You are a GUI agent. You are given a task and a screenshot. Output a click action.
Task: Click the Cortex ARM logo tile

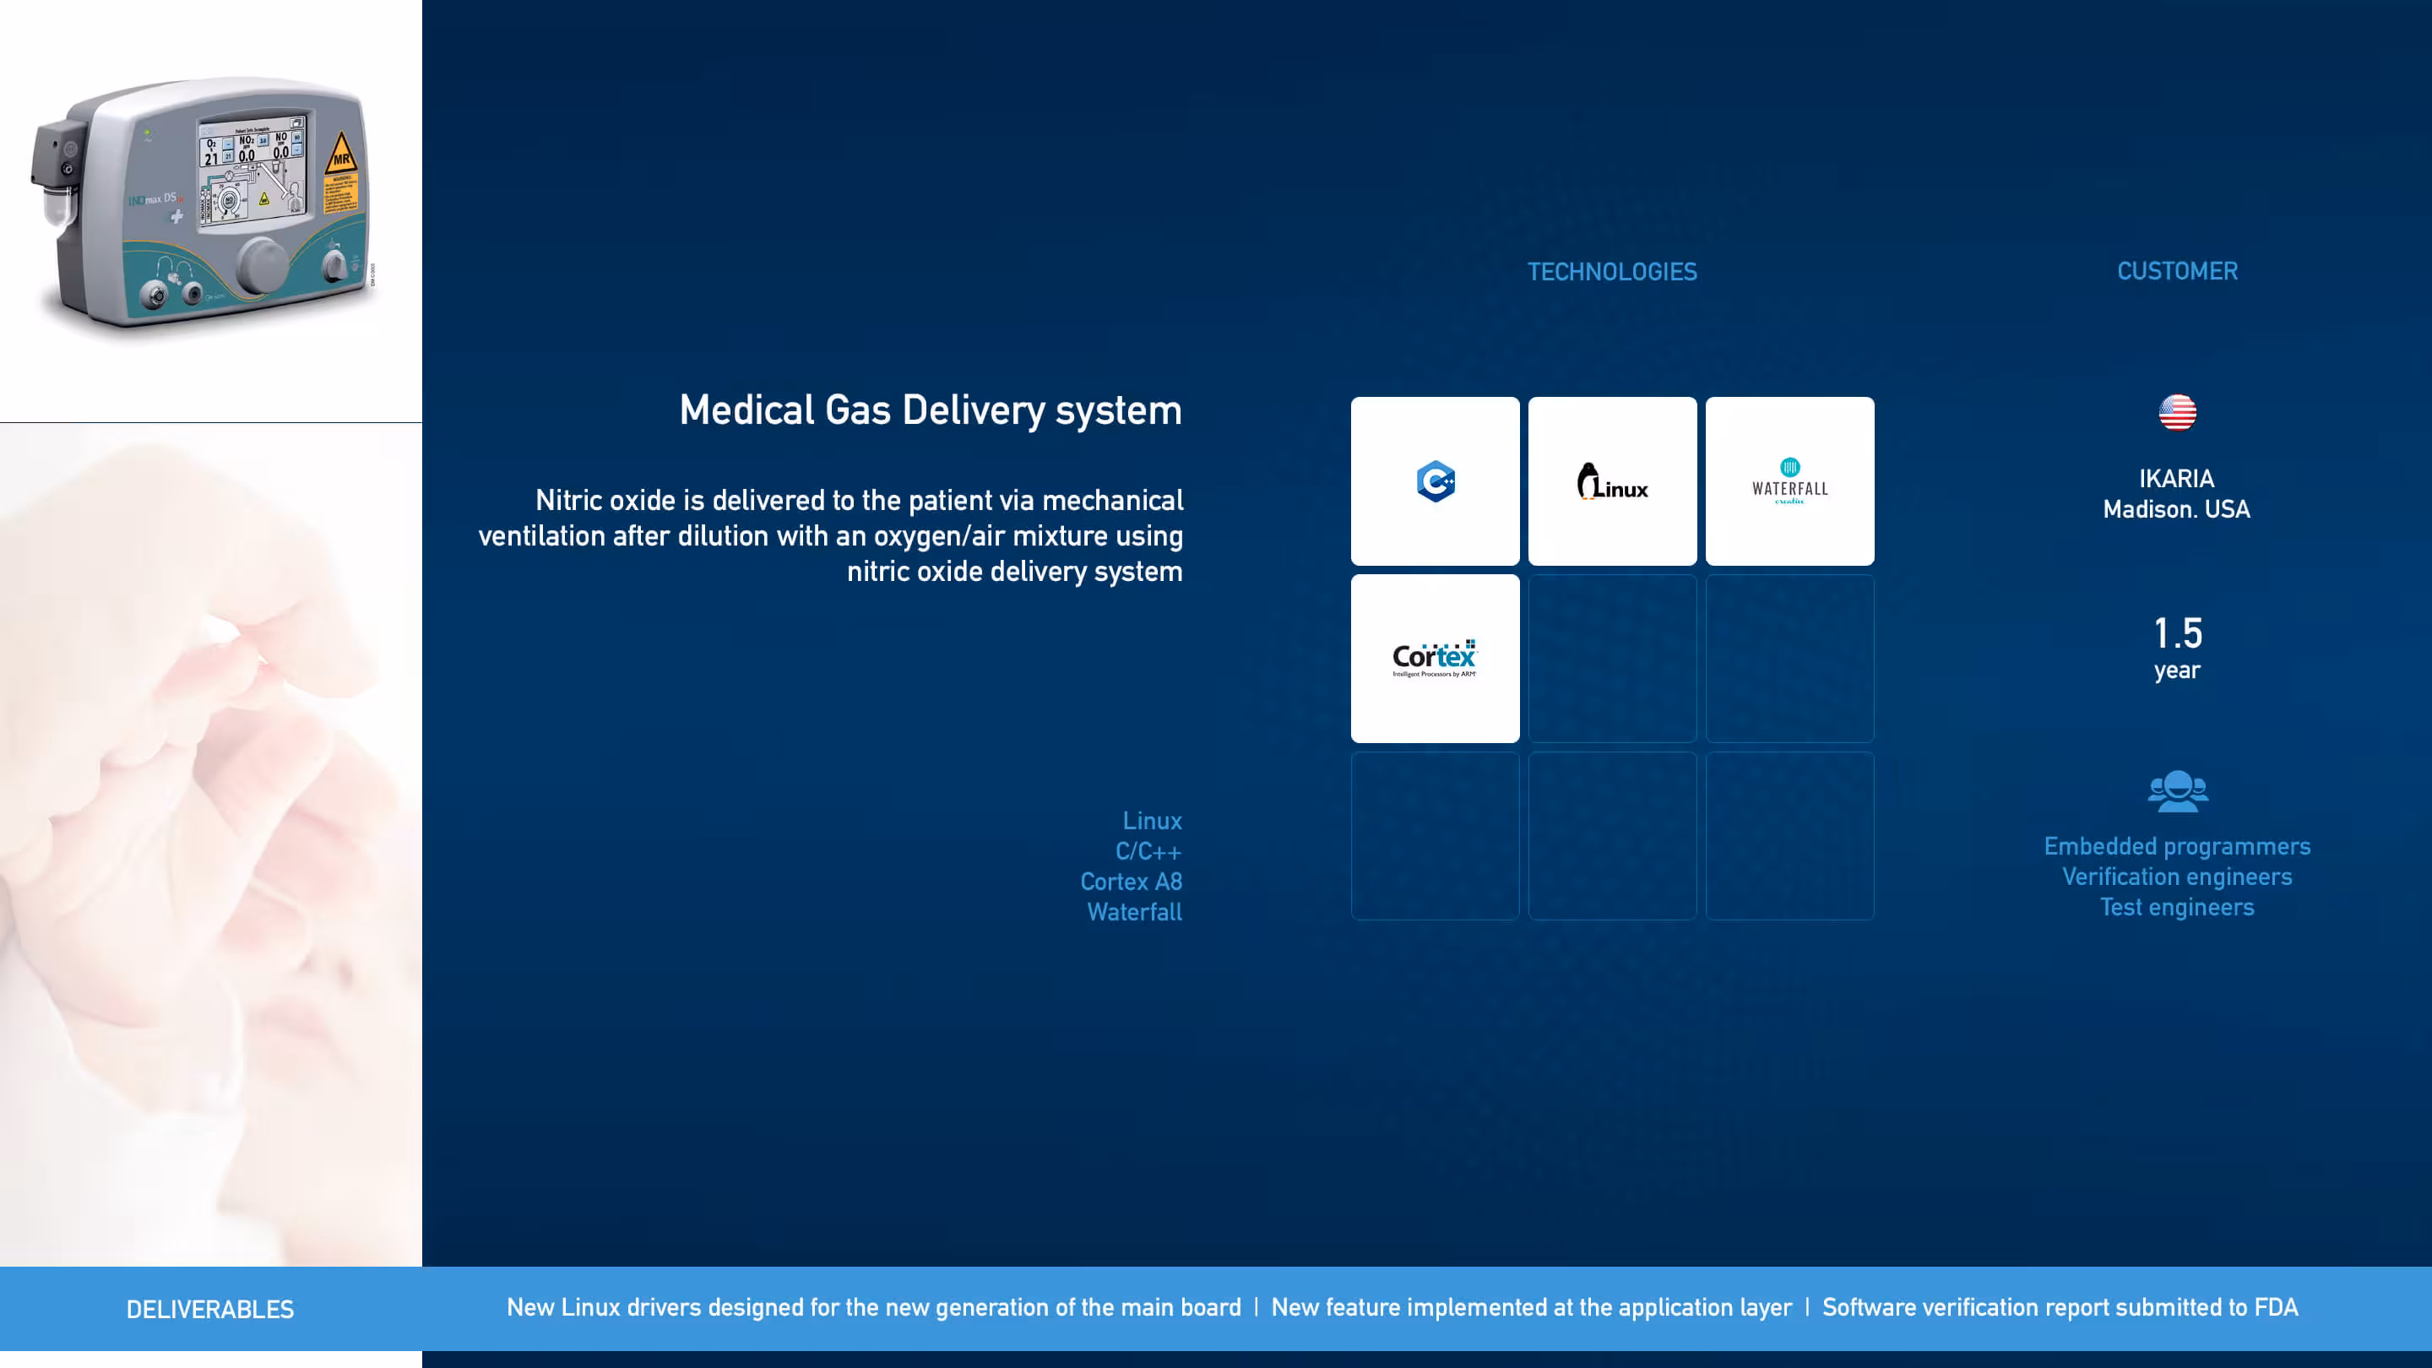1435,658
